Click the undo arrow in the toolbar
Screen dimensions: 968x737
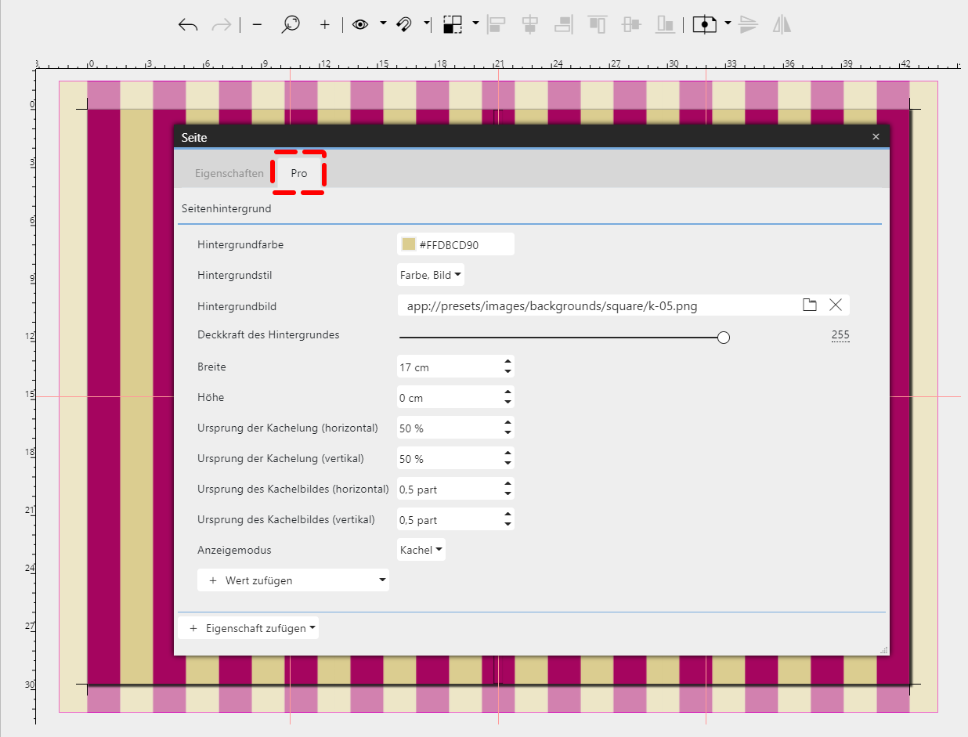(188, 25)
